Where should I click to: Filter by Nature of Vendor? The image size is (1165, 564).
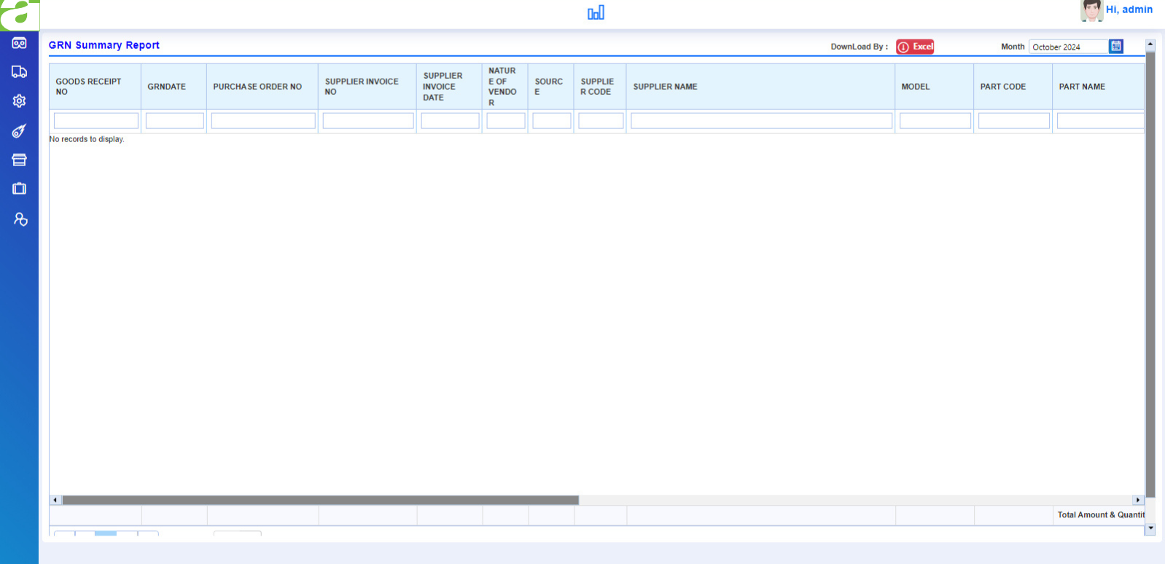coord(506,120)
